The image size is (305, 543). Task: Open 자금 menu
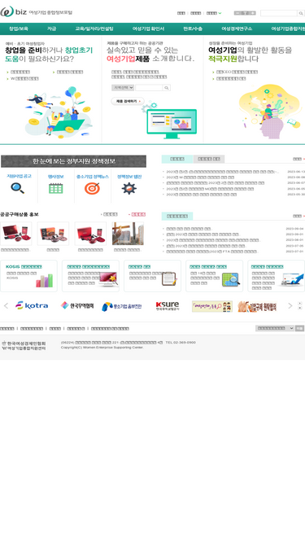(x=51, y=28)
